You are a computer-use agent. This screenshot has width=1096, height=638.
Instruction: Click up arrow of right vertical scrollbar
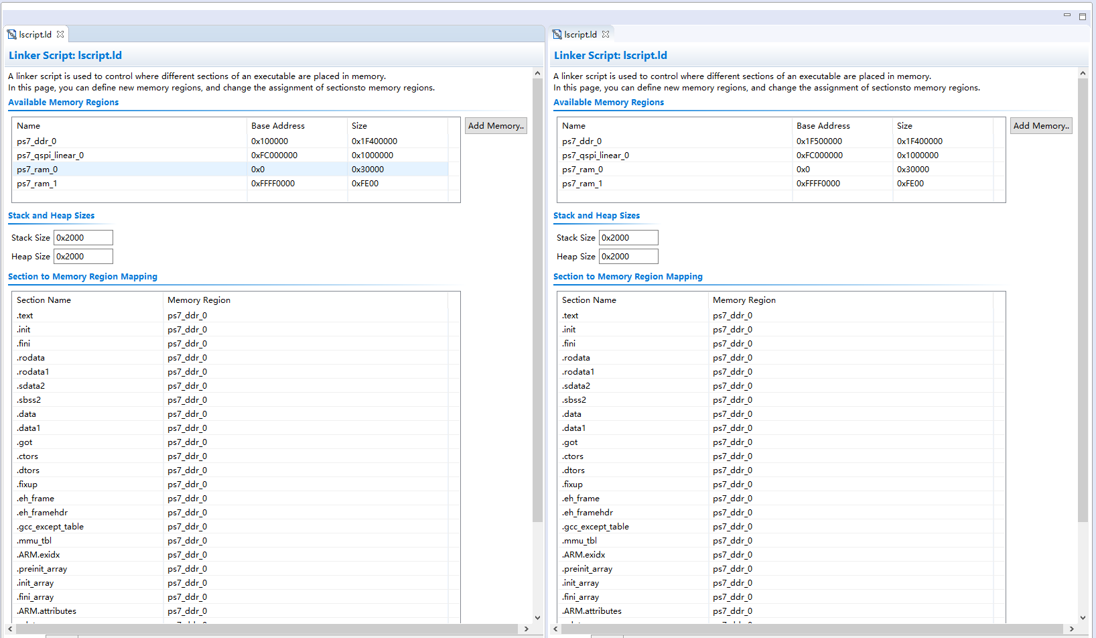1083,72
